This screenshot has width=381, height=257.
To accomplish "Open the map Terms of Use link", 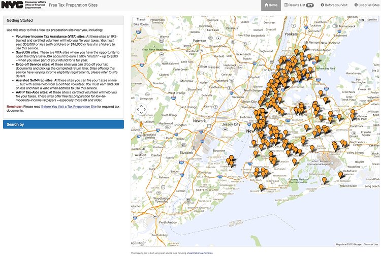I will point(371,244).
